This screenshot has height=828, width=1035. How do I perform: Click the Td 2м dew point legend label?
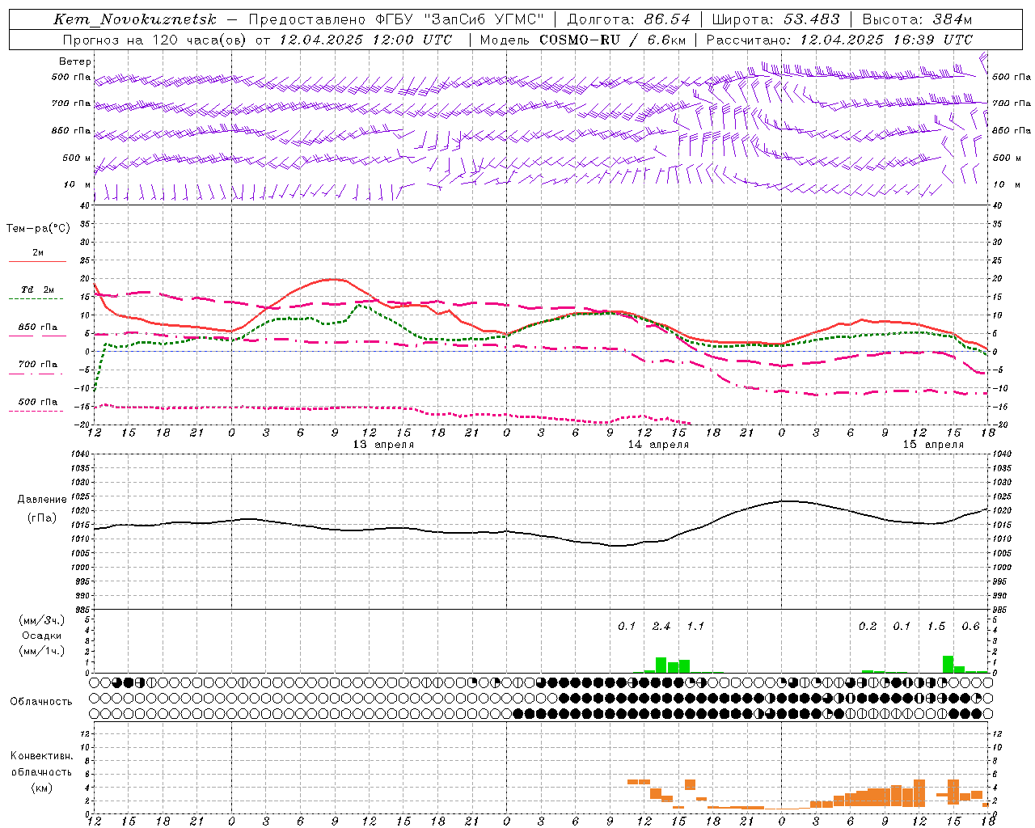[x=38, y=289]
